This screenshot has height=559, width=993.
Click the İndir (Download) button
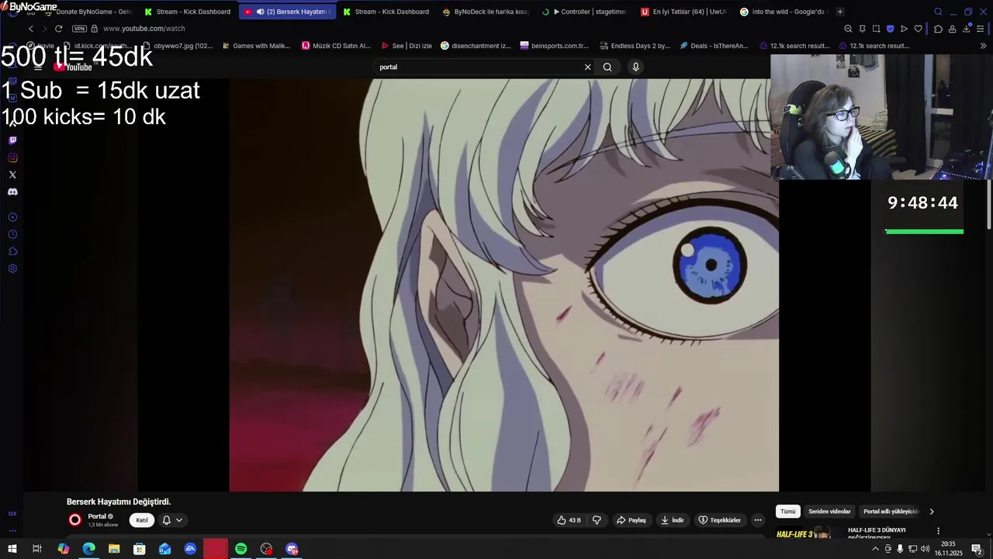tap(673, 520)
